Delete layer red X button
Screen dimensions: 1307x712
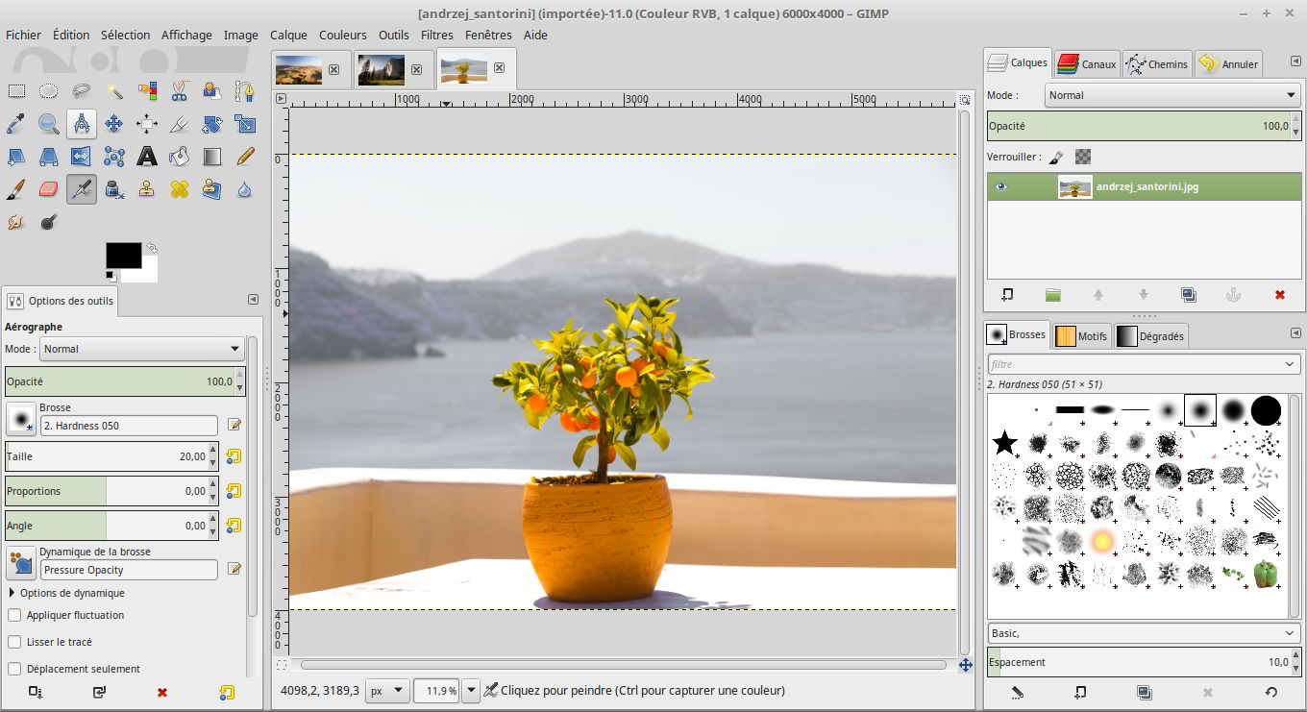tap(1279, 295)
